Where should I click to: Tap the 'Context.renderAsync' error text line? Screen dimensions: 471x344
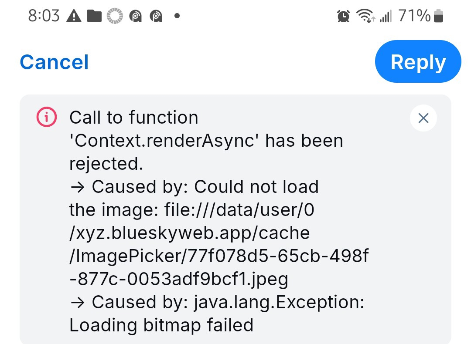point(206,141)
